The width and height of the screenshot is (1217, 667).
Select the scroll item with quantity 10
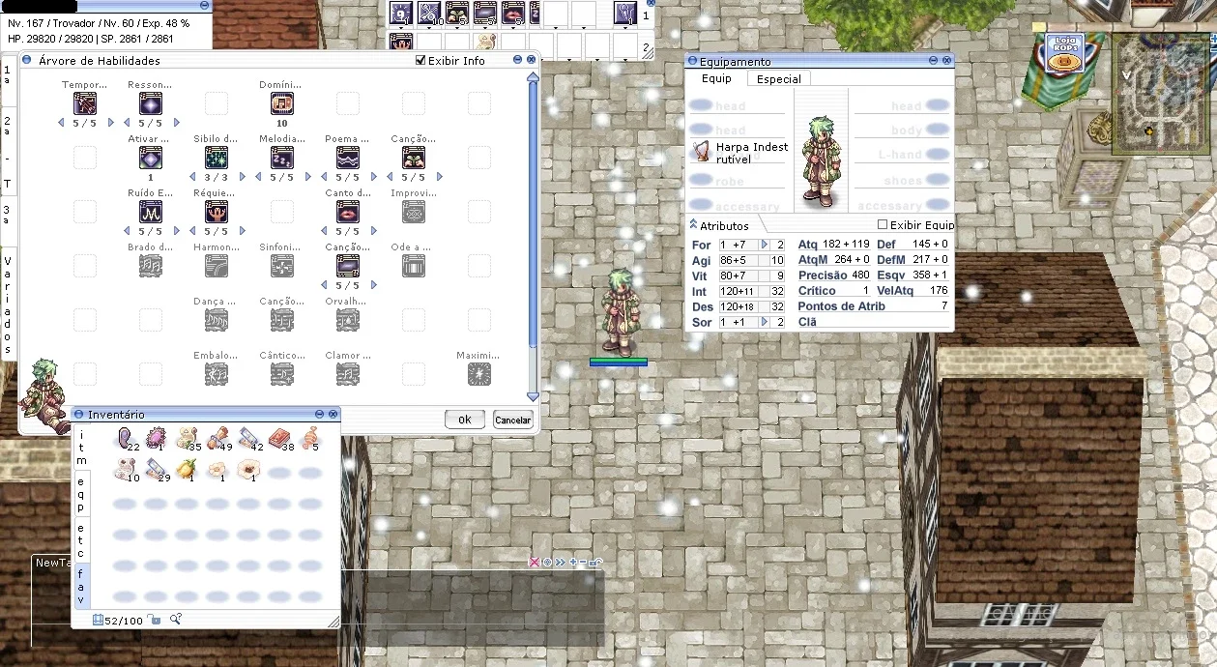pyautogui.click(x=125, y=470)
